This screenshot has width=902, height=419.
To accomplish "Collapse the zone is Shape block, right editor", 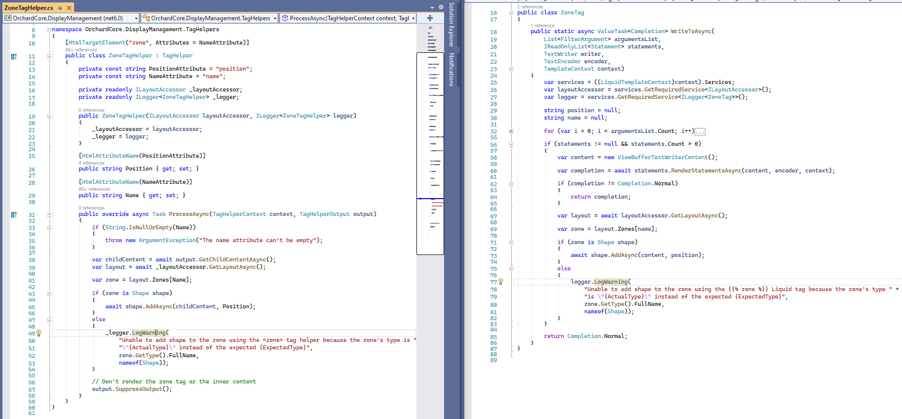I will coord(511,243).
